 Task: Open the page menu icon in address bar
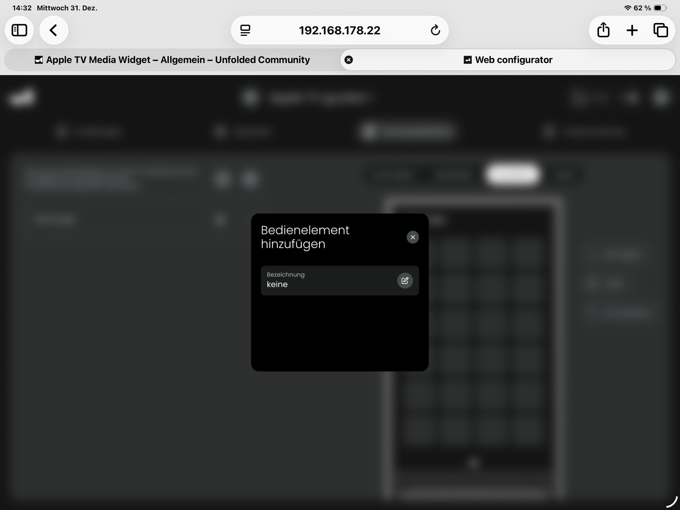(x=245, y=30)
